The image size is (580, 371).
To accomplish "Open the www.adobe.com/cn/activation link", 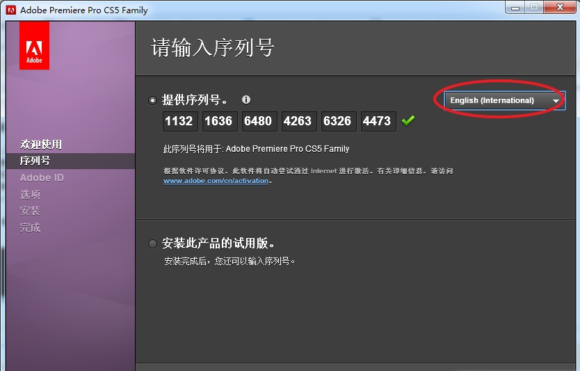I will tap(216, 181).
